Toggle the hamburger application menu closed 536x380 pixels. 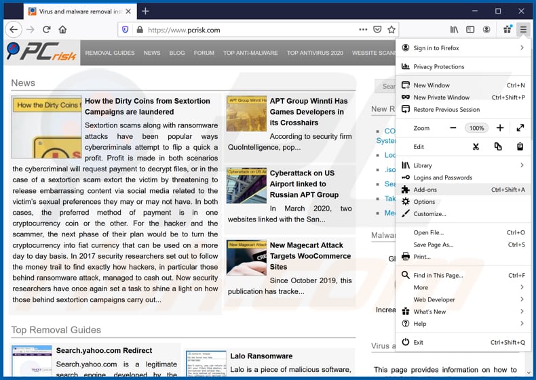tap(522, 30)
